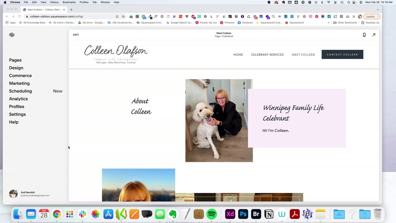
Task: Open Spotlight search in menu bar
Action: coord(349,2)
